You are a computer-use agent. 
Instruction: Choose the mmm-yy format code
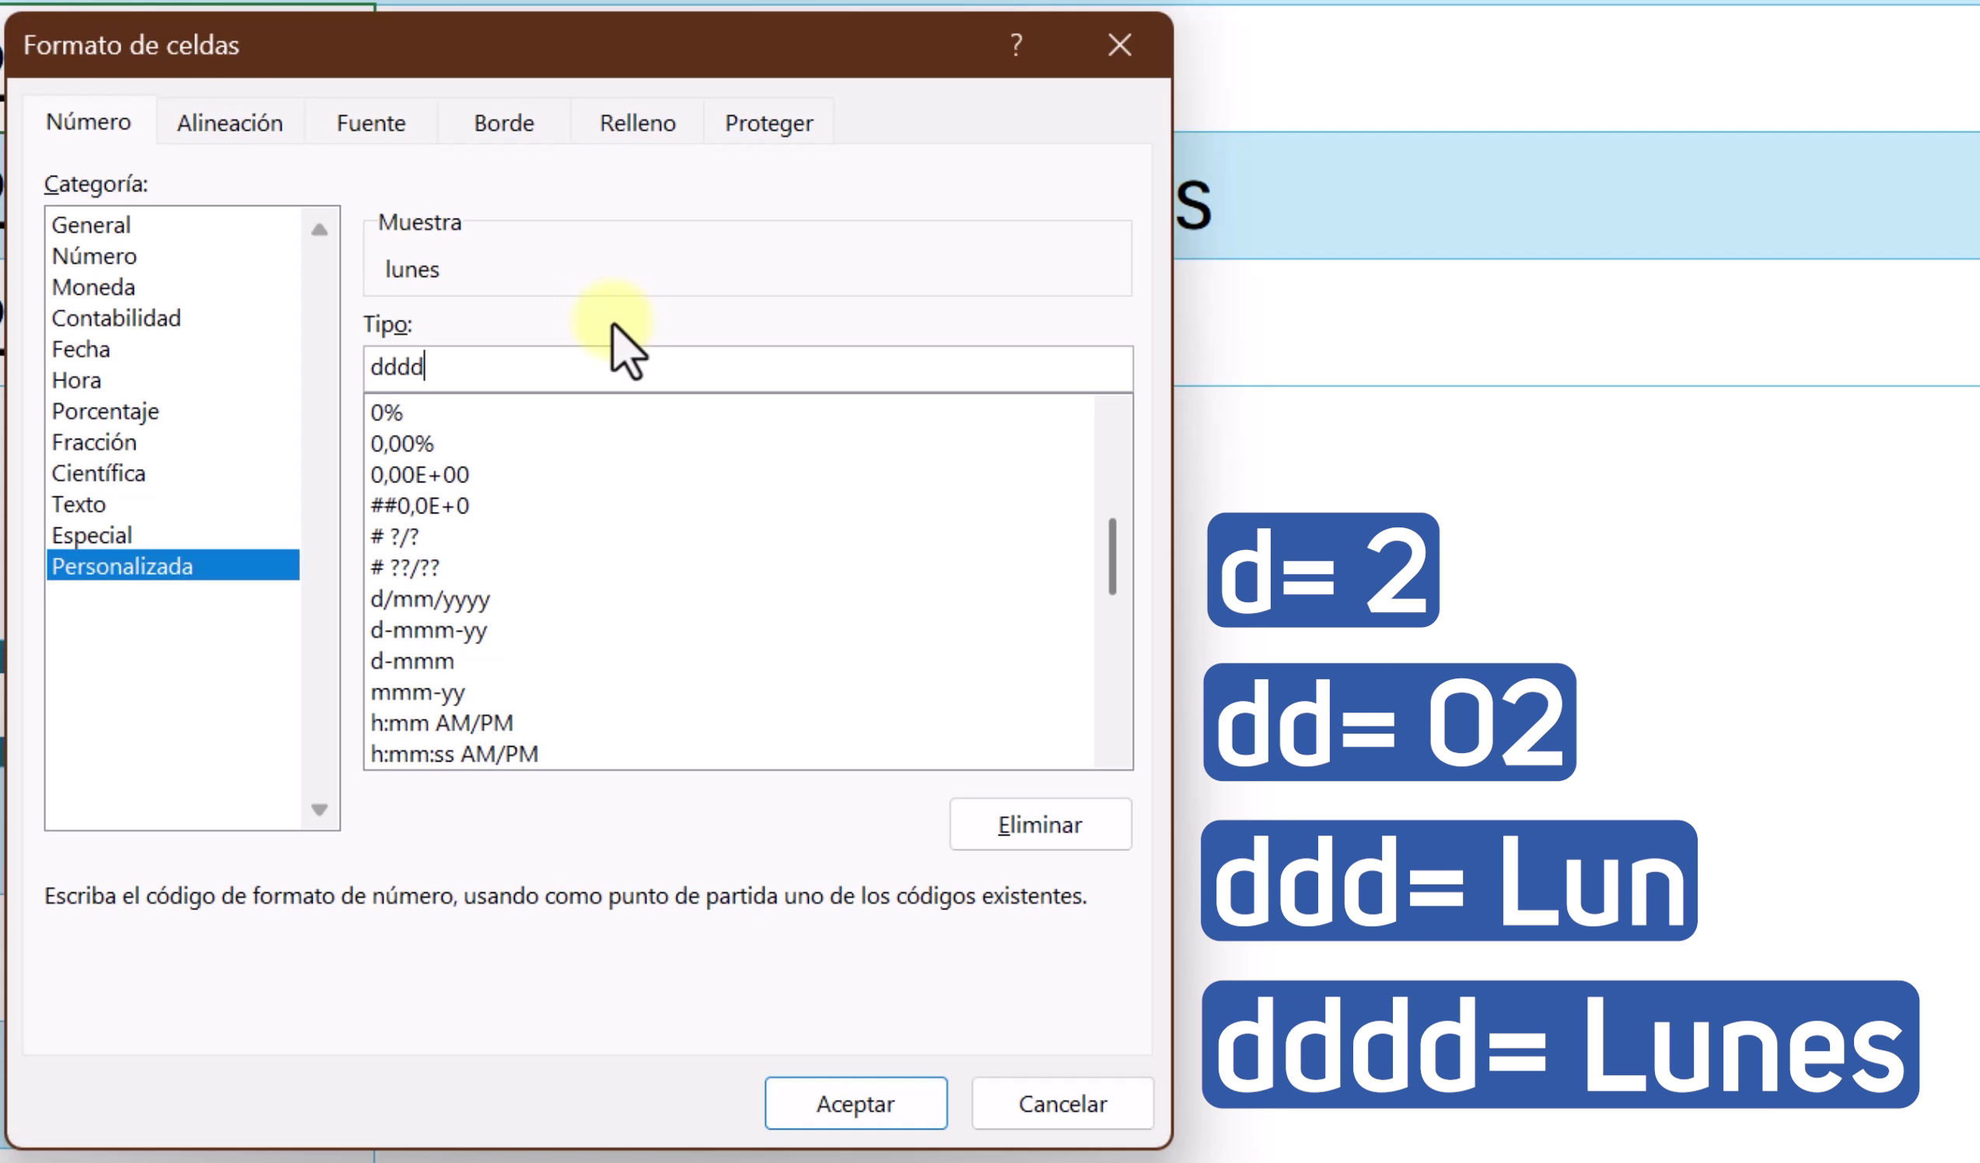417,692
